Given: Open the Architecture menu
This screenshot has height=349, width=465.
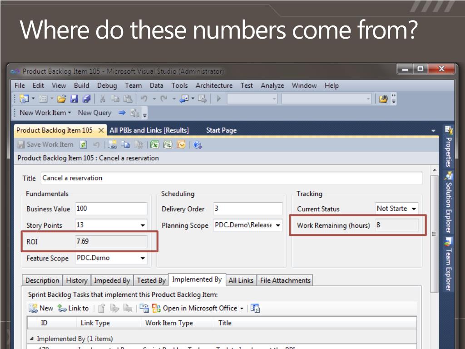Looking at the screenshot, I should click(214, 85).
